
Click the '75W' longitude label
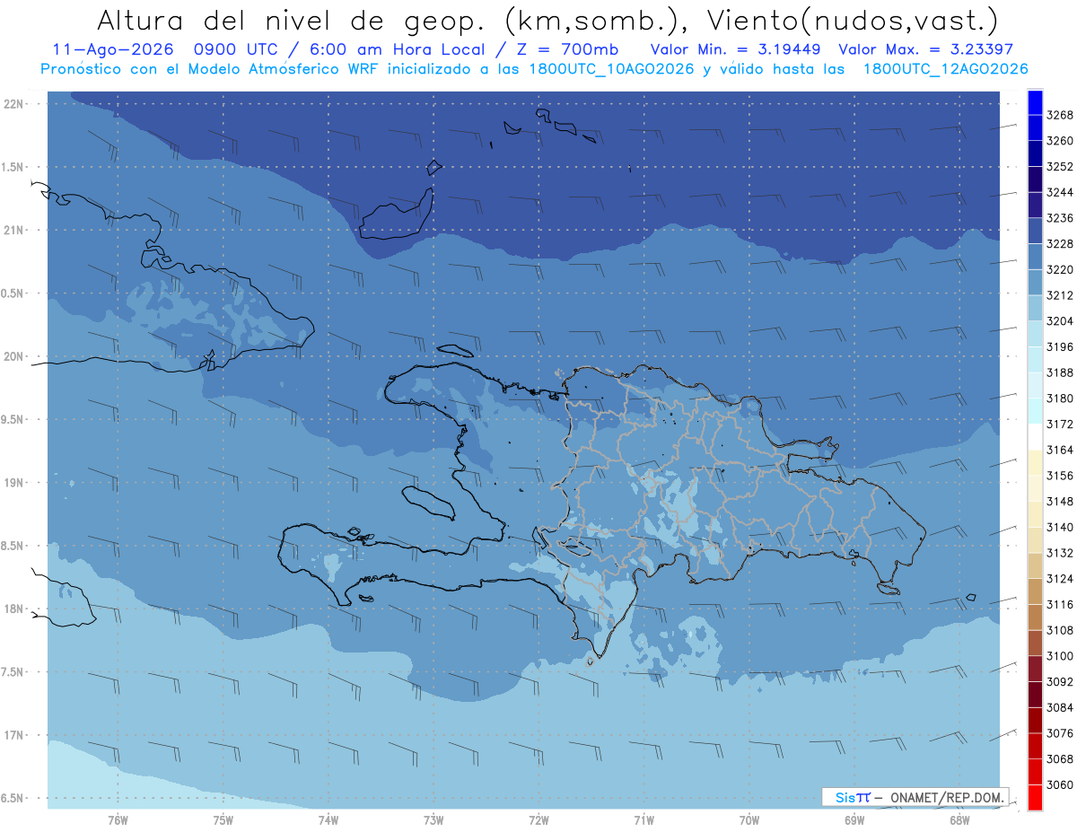tap(223, 820)
